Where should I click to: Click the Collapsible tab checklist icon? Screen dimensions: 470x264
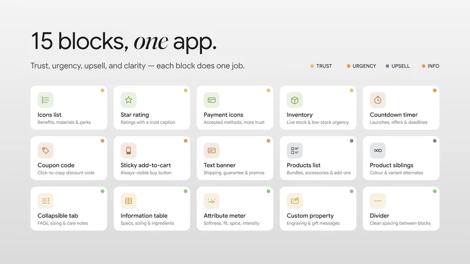46,201
